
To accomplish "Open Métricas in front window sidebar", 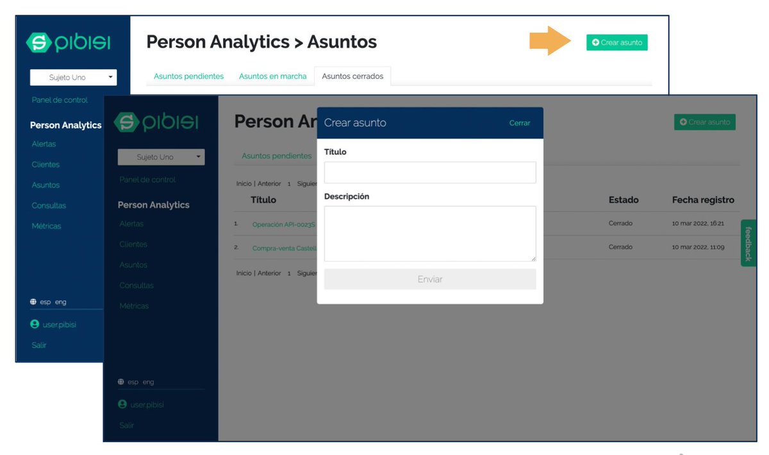I will tap(134, 306).
